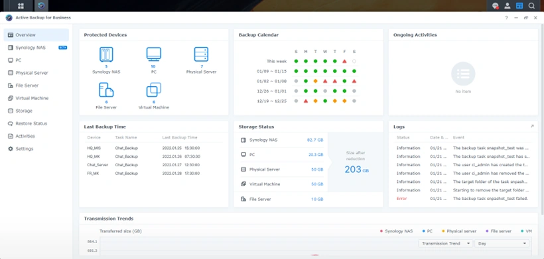Open the Storage sidebar item
The width and height of the screenshot is (544, 259).
(x=36, y=111)
